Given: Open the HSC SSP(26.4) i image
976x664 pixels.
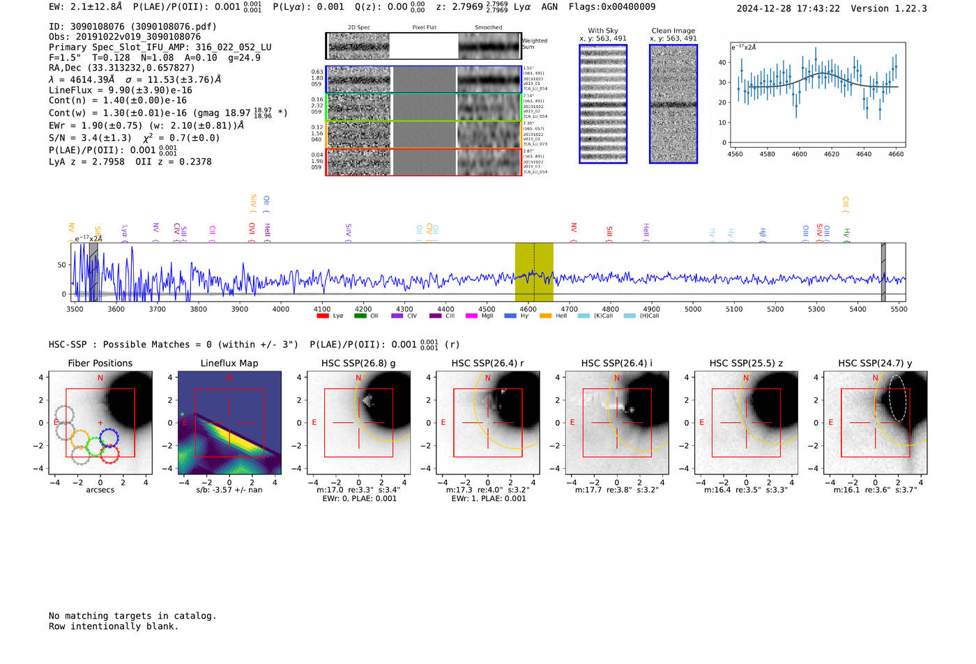Looking at the screenshot, I should click(617, 423).
